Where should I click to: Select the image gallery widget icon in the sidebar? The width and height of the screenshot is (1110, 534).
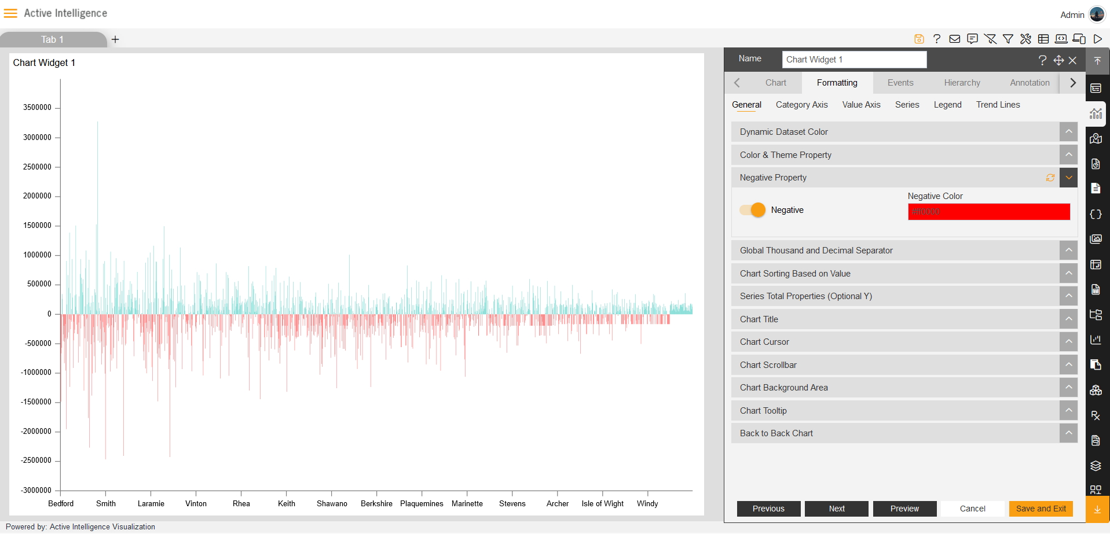coord(1096,239)
